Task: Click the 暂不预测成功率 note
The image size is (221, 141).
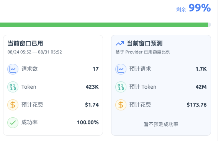Action: tap(161, 124)
